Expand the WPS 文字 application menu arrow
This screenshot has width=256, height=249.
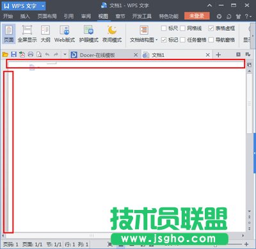click(43, 6)
